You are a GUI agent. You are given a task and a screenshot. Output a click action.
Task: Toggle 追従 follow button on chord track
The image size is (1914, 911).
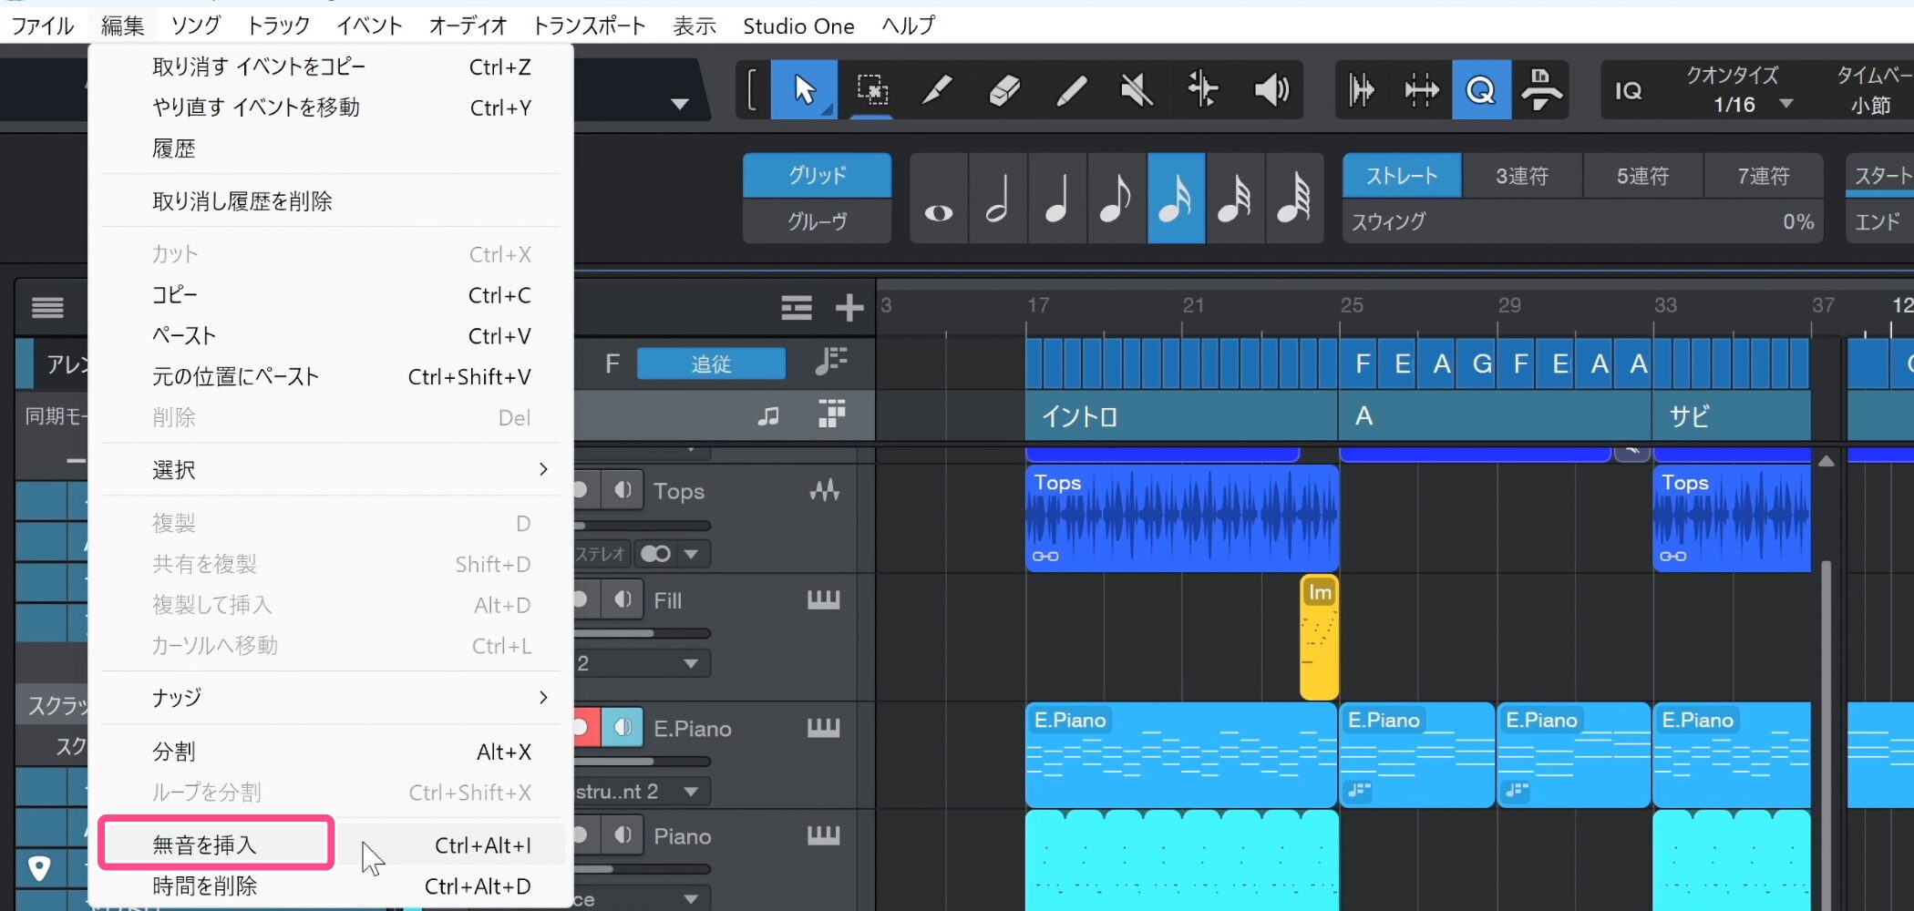click(x=710, y=363)
